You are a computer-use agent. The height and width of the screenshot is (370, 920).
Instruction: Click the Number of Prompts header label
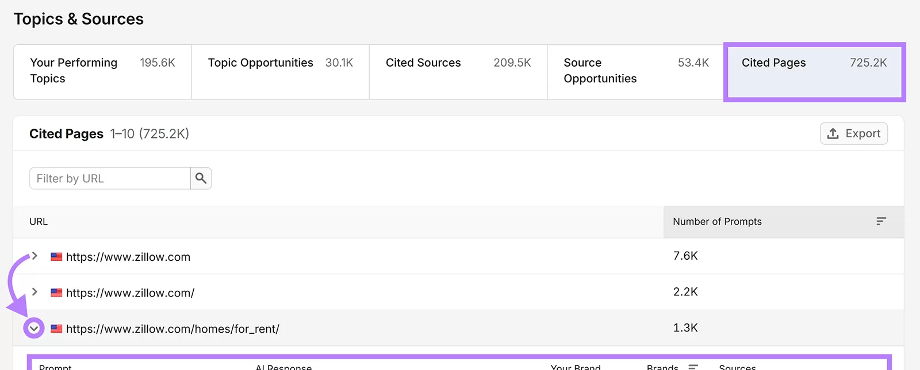coord(717,221)
